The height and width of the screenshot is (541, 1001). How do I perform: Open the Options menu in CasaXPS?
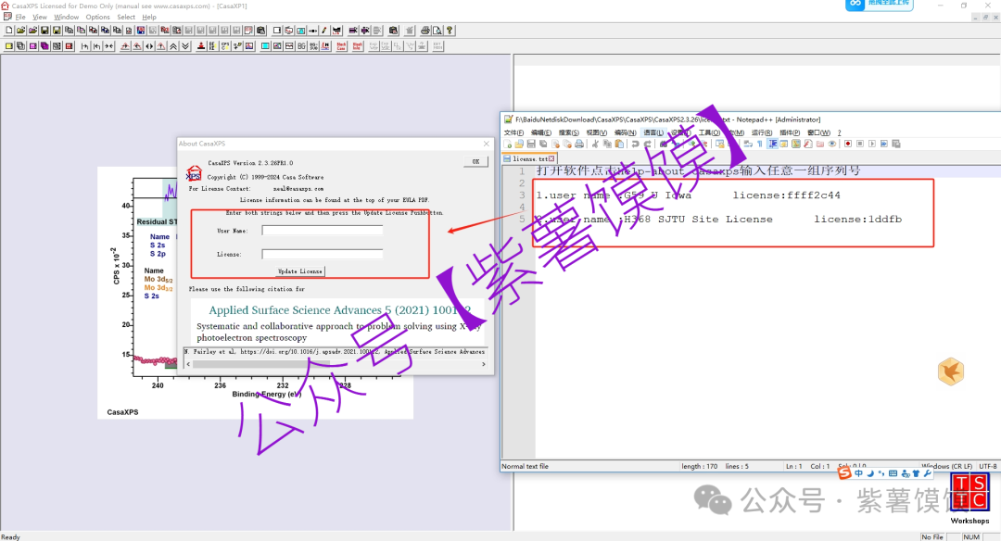coord(97,17)
